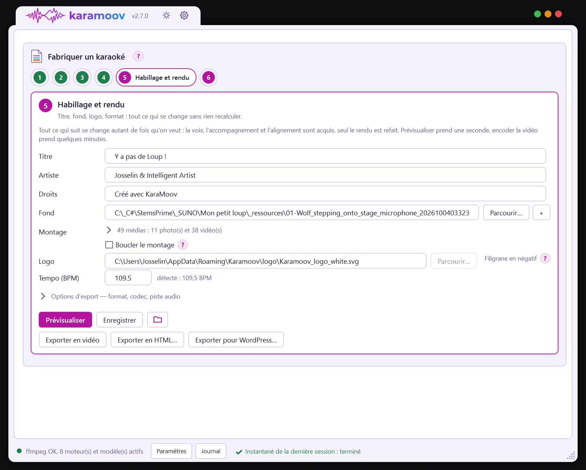Screen dimensions: 586x470
Task: Browse for a Fond background file
Action: pyautogui.click(x=506, y=213)
